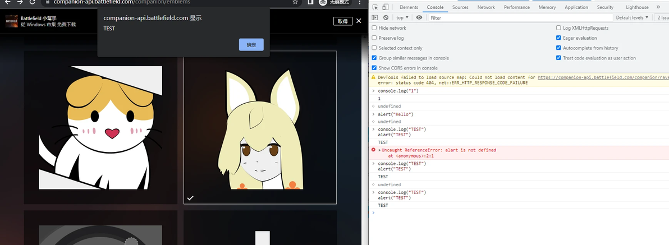The image size is (669, 245).
Task: Click the logged output value 1
Action: (379, 99)
